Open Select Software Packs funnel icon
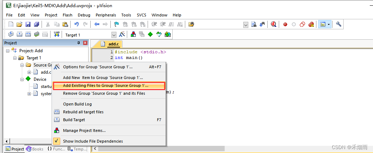373x153 pixels. coord(159,34)
